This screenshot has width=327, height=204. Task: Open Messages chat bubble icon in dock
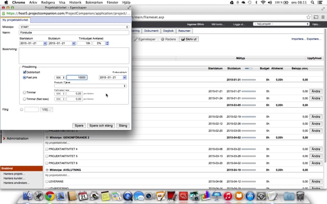(138, 196)
